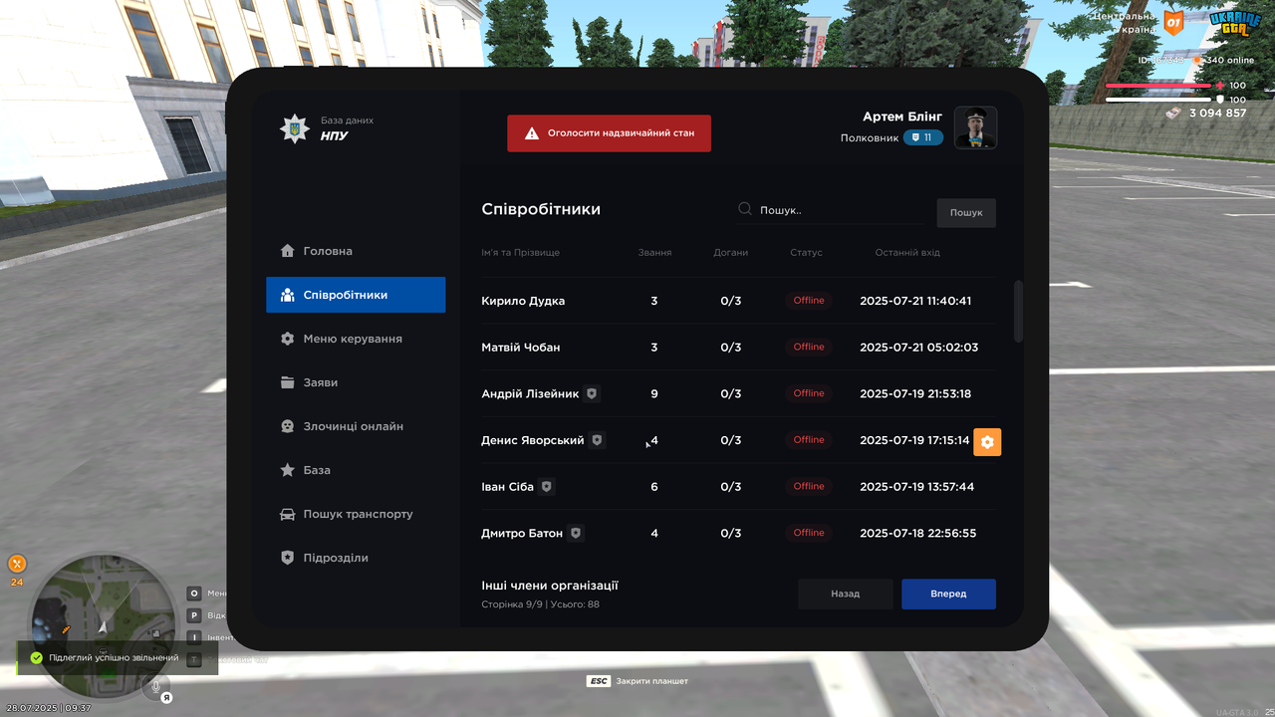
Task: Click the Пошук search button
Action: pos(966,212)
